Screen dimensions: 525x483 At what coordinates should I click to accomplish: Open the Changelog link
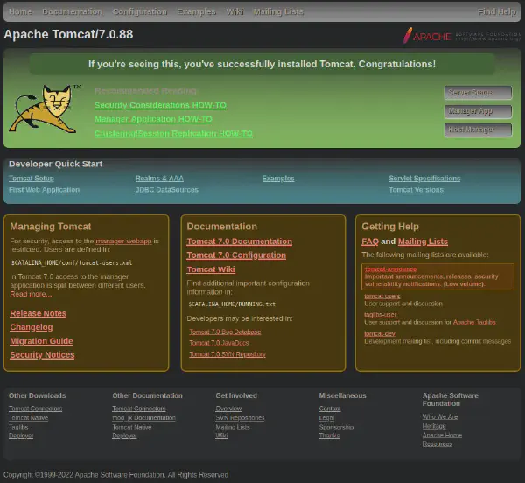[31, 327]
